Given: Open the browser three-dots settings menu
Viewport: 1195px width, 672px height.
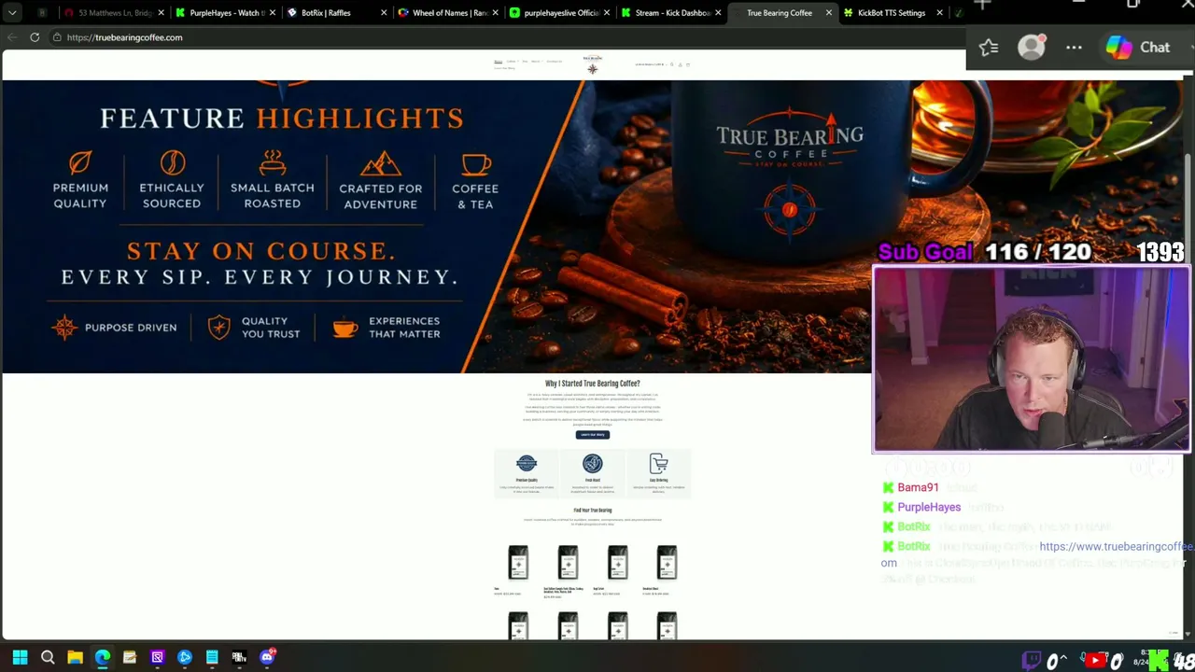Looking at the screenshot, I should click(x=1074, y=48).
